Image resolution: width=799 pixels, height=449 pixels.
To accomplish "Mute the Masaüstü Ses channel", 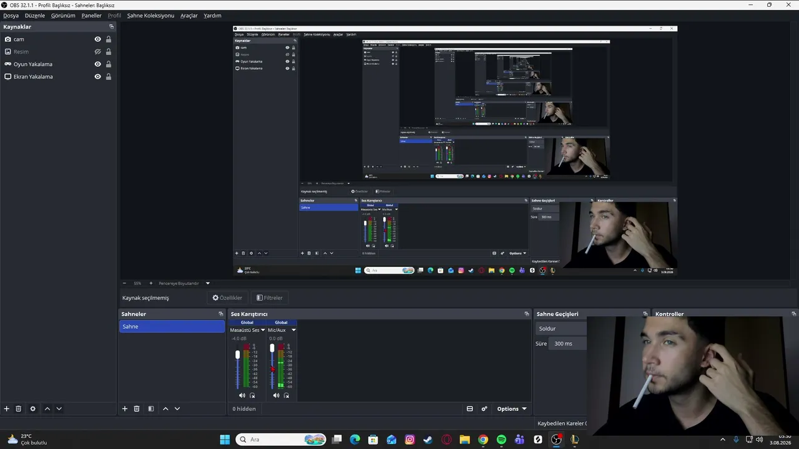I will click(x=242, y=395).
